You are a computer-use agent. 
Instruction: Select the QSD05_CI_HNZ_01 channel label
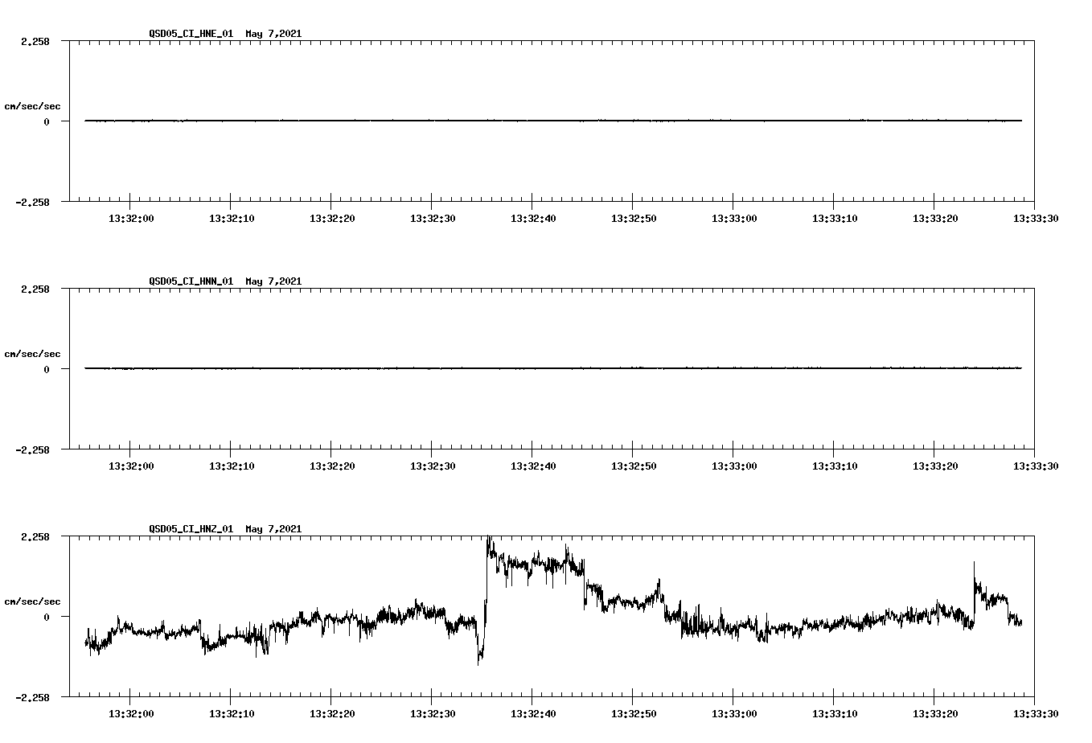tap(191, 529)
